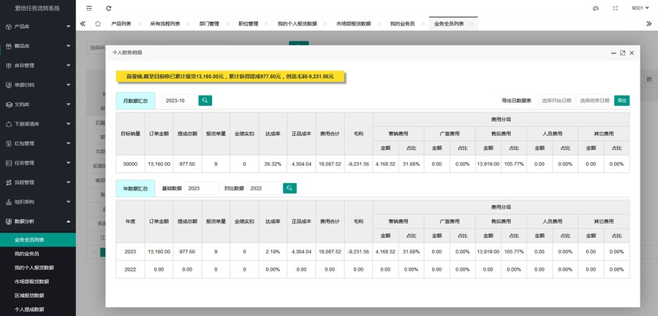Expand the 库存管理 menu arrow
658x316 pixels.
[x=69, y=66]
